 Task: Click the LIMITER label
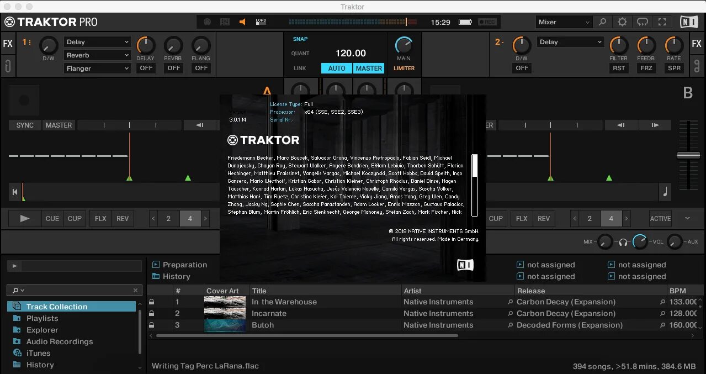coord(404,69)
